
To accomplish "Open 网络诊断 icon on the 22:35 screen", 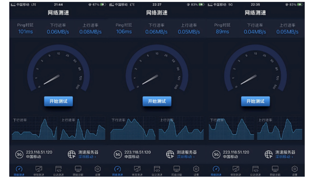I will coord(275,169).
